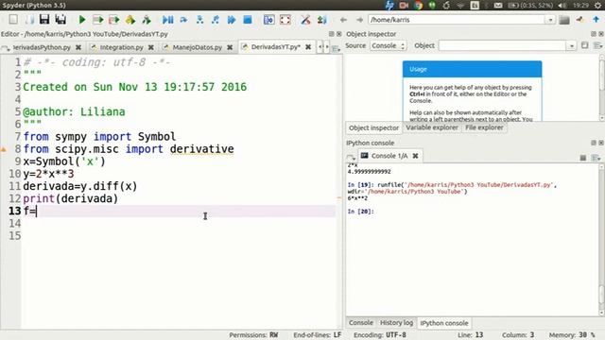Open the Source Console combo box
This screenshot has height=340, width=605.
click(x=389, y=45)
